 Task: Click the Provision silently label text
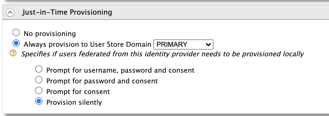point(74,102)
